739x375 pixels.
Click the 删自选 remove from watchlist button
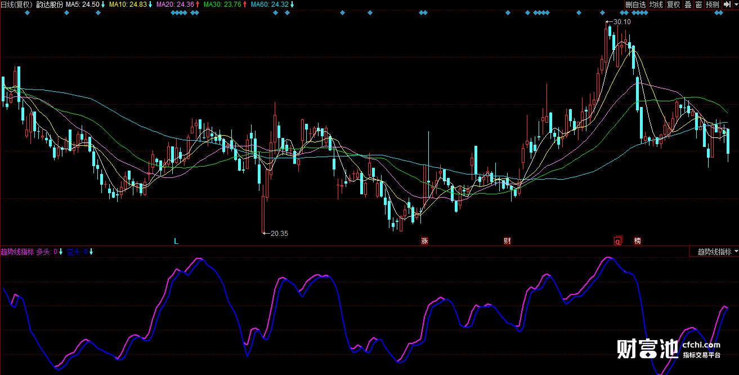tap(635, 5)
